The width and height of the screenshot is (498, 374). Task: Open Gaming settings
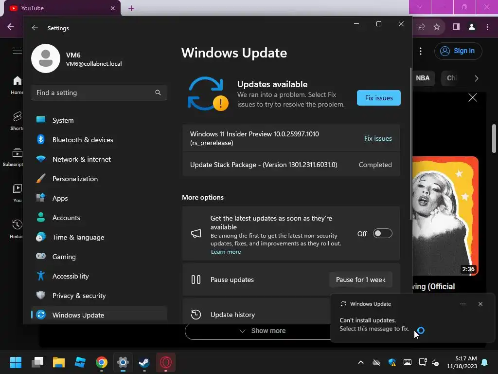[99, 256]
